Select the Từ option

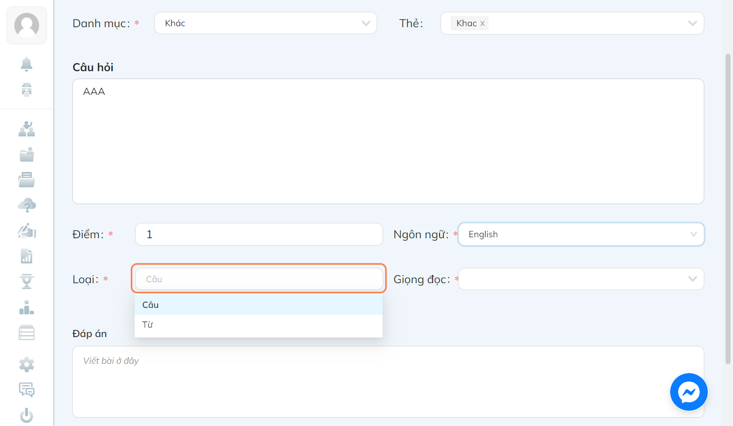(258, 325)
